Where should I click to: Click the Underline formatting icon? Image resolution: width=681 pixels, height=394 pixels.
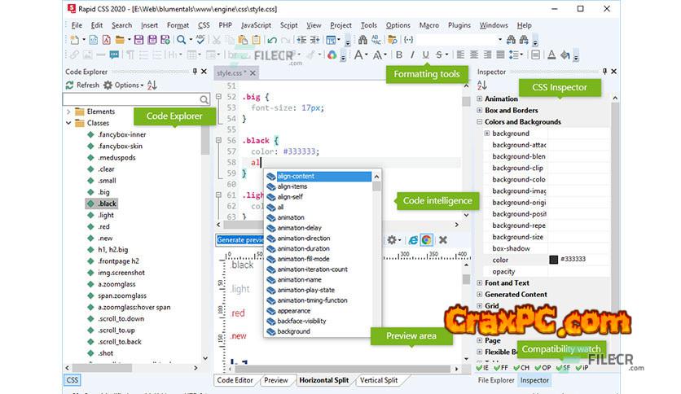pos(425,55)
